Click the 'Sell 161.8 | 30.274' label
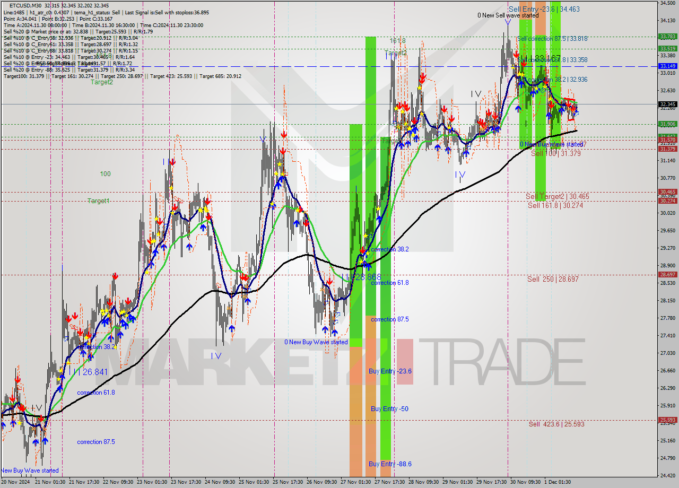This screenshot has width=679, height=488. coord(555,205)
